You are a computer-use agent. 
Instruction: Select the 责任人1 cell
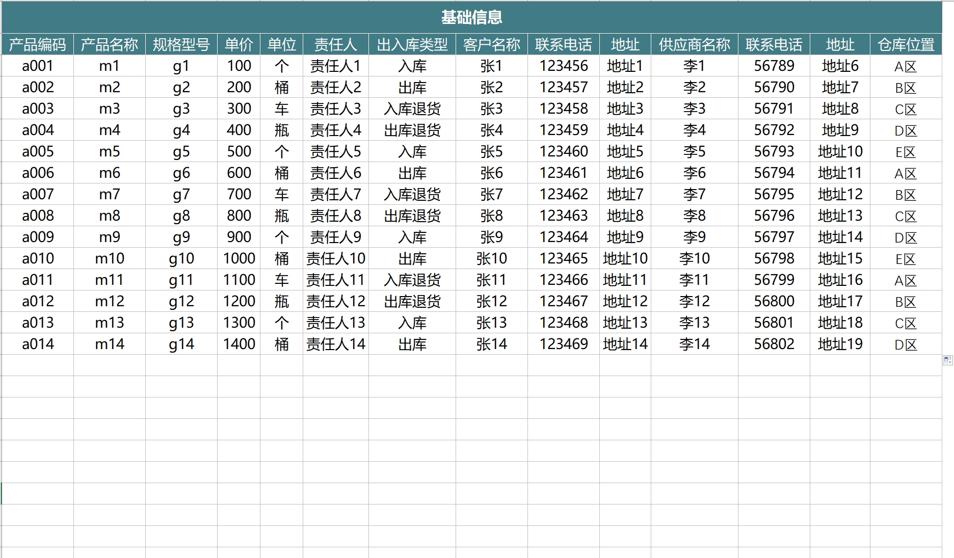click(x=336, y=66)
